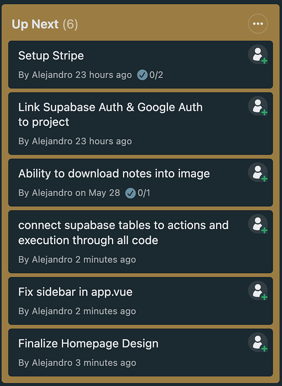Viewport: 282px width, 386px height.
Task: Click the assign member icon on Setup Stripe
Action: click(x=258, y=54)
